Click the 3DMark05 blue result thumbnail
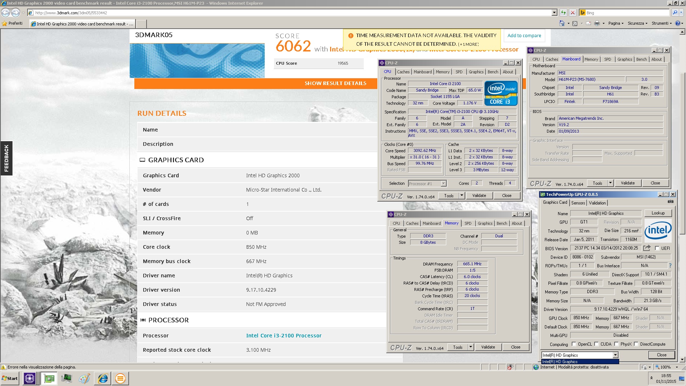 tap(197, 60)
